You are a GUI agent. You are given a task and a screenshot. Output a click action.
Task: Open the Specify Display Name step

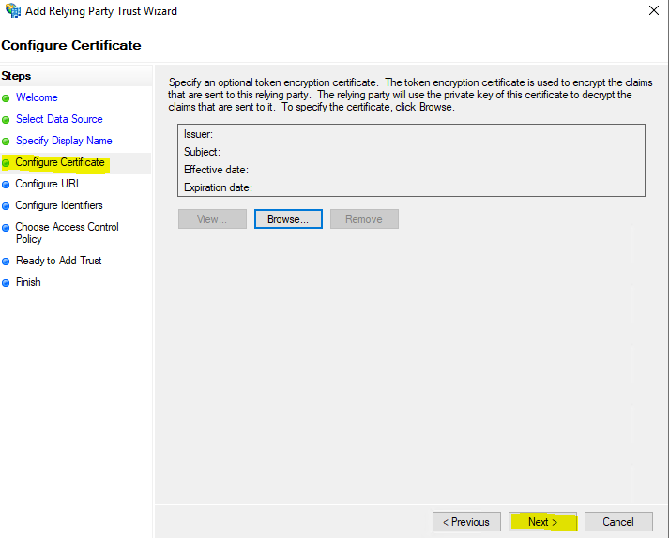(64, 141)
